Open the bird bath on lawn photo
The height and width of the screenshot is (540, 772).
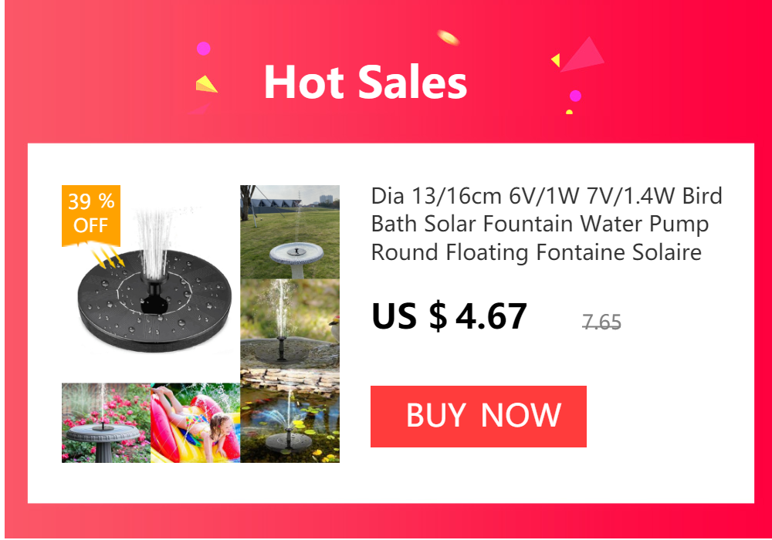pyautogui.click(x=290, y=232)
